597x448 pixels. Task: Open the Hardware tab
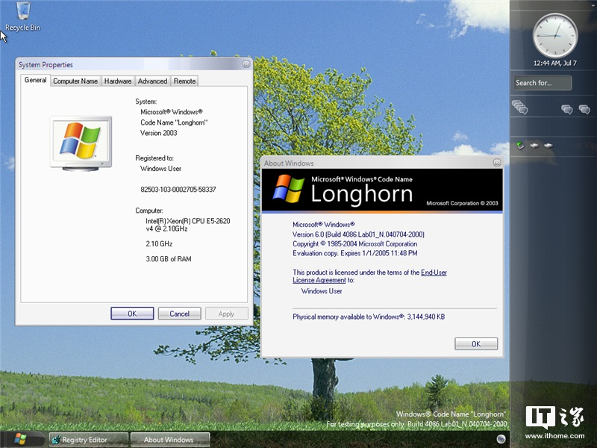point(118,81)
